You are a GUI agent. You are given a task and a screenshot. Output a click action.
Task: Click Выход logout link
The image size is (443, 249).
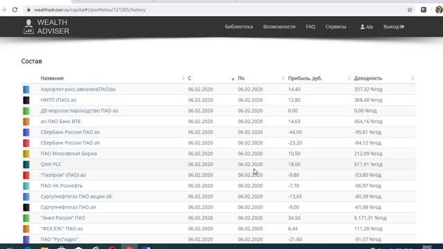point(394,27)
